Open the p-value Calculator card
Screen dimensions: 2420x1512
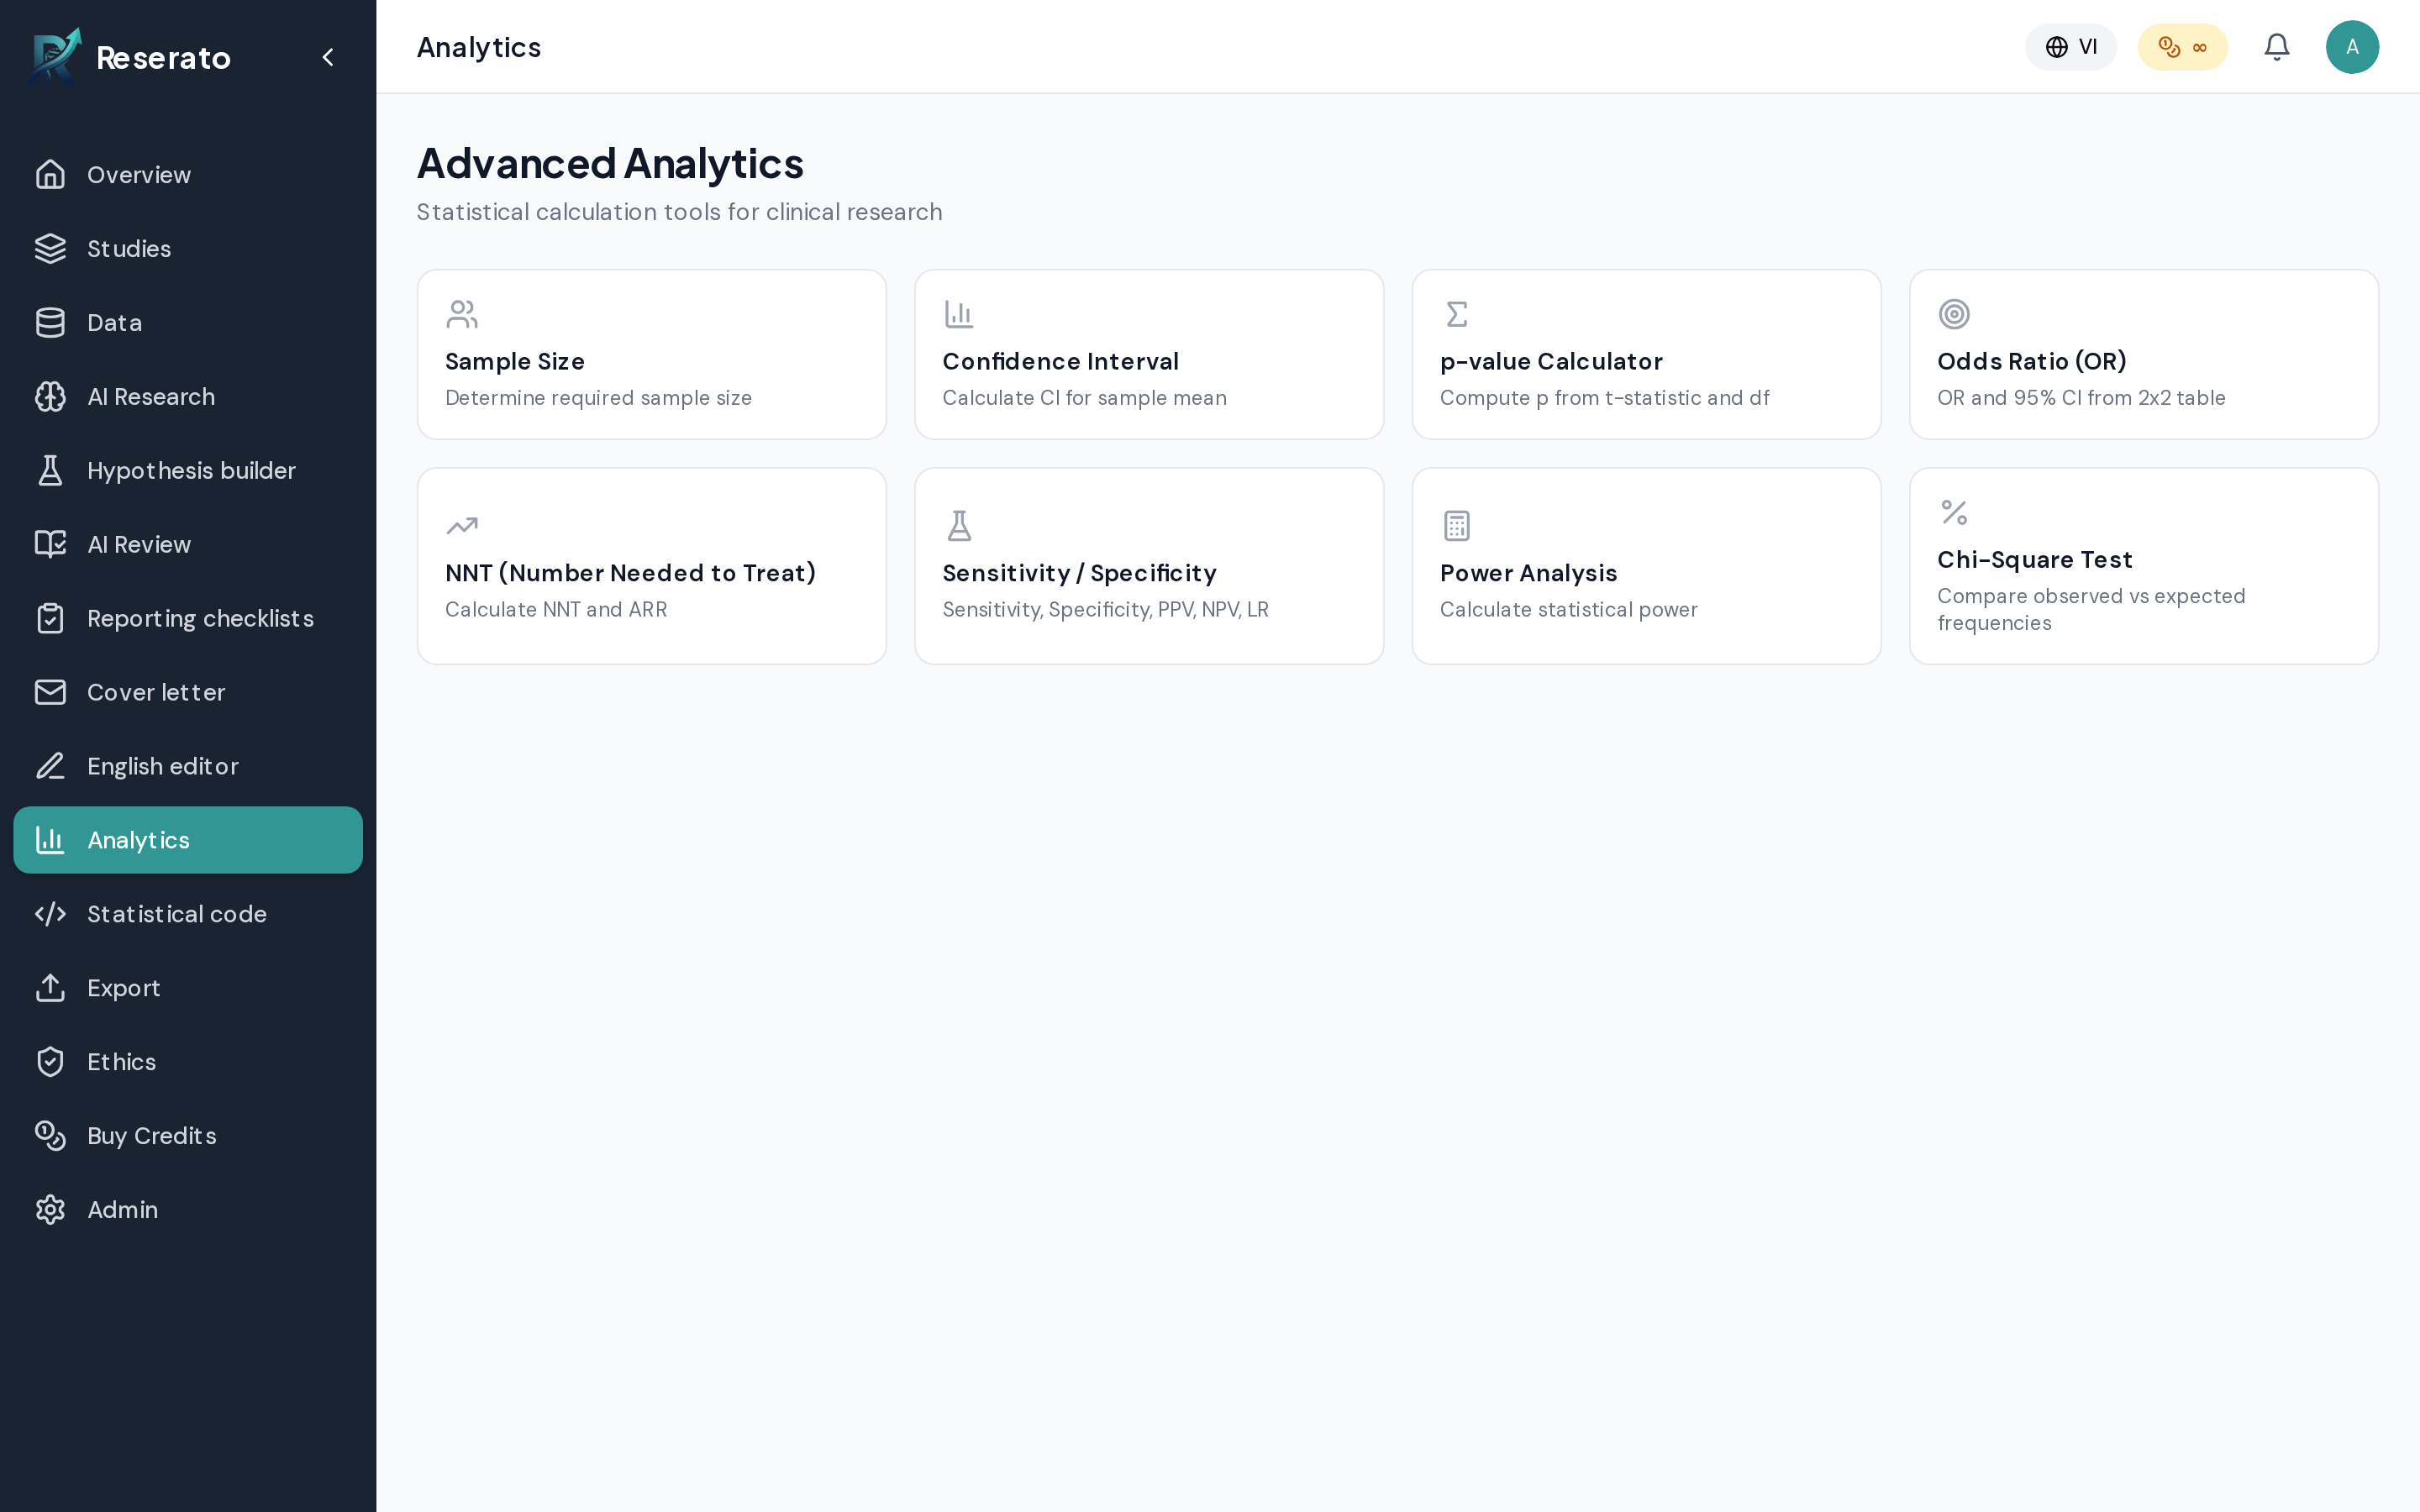[1646, 354]
